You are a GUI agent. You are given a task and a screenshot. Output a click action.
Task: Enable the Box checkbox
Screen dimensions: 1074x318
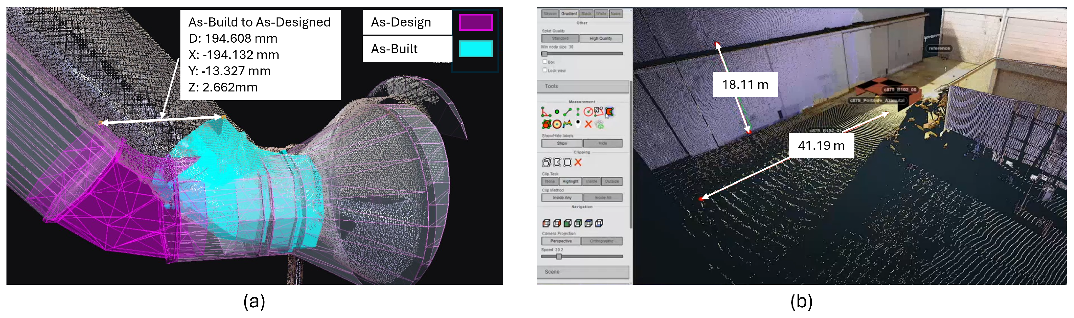pos(544,62)
